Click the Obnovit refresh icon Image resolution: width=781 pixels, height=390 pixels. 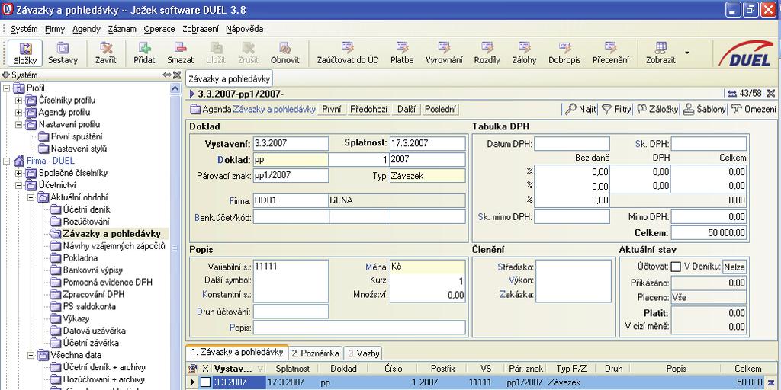click(x=285, y=53)
